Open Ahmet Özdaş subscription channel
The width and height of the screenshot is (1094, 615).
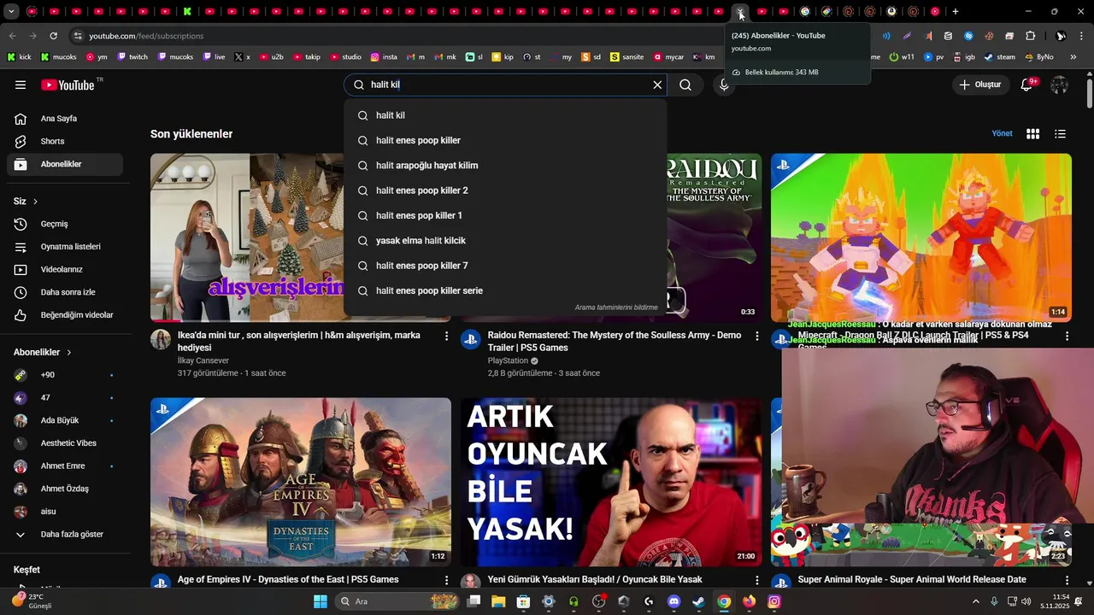click(65, 489)
